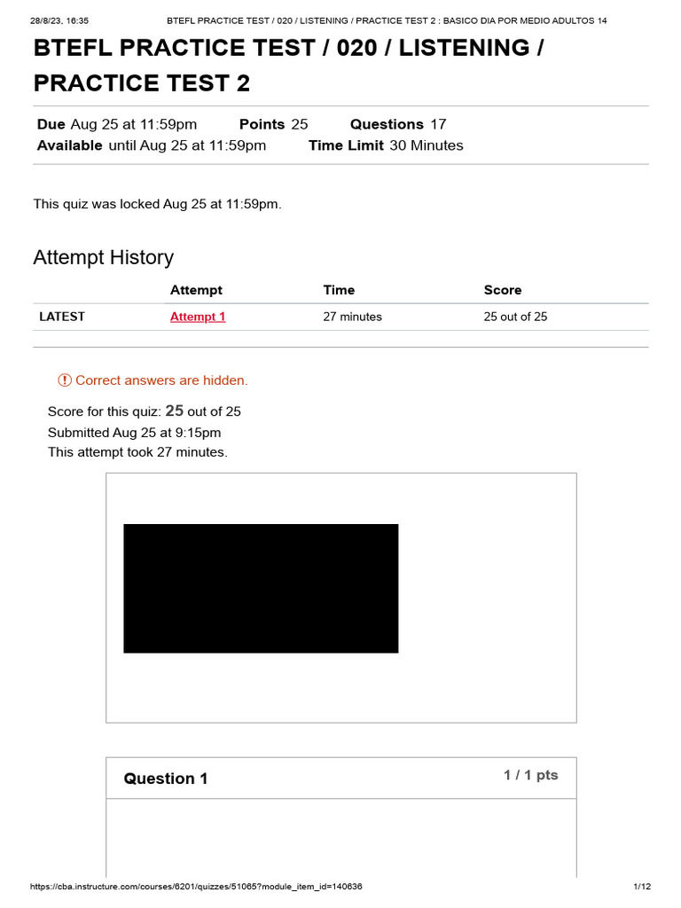Click the 1/12 page number in the footer
681x908 pixels.
tap(643, 887)
